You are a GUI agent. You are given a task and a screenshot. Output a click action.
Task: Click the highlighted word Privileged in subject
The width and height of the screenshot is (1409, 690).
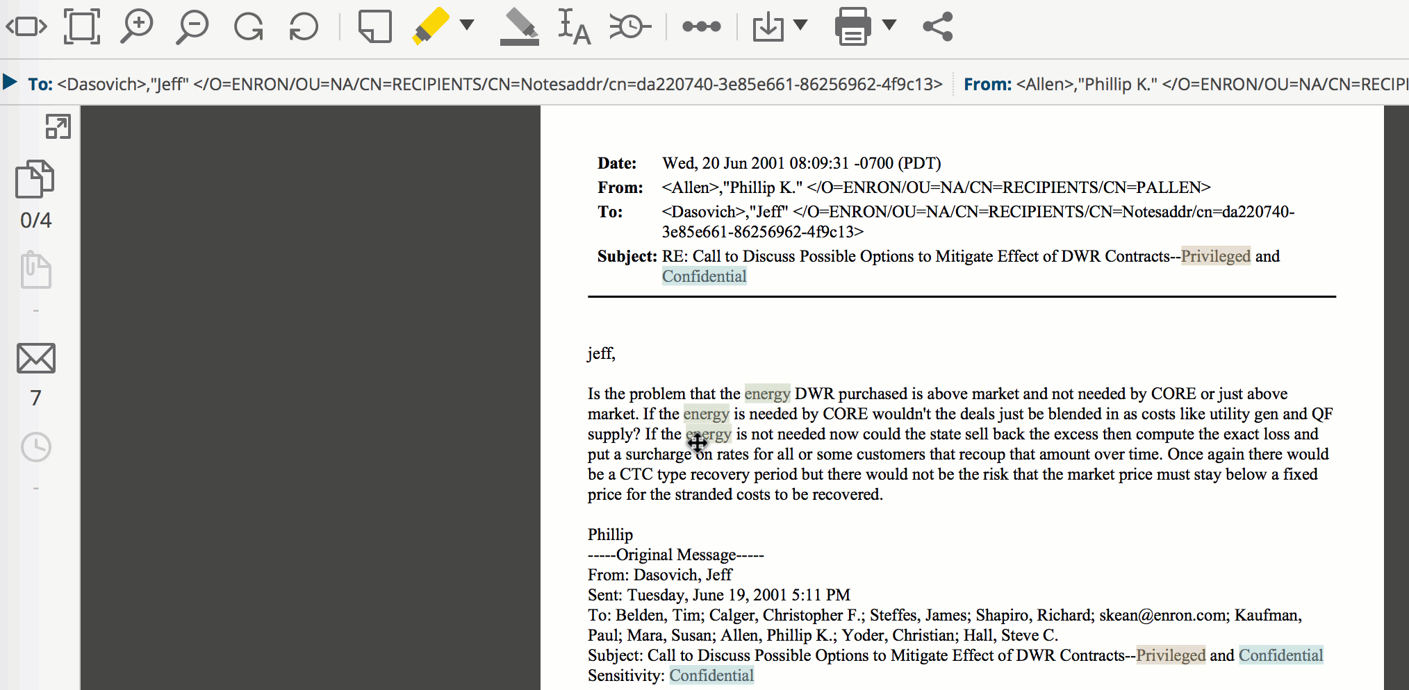[x=1216, y=256]
